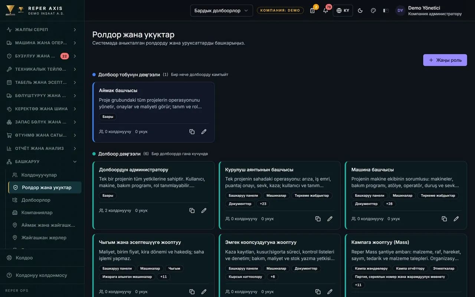This screenshot has width=475, height=297.
Task: Expand the Техникалык тейлөө chevron
Action: tap(75, 69)
